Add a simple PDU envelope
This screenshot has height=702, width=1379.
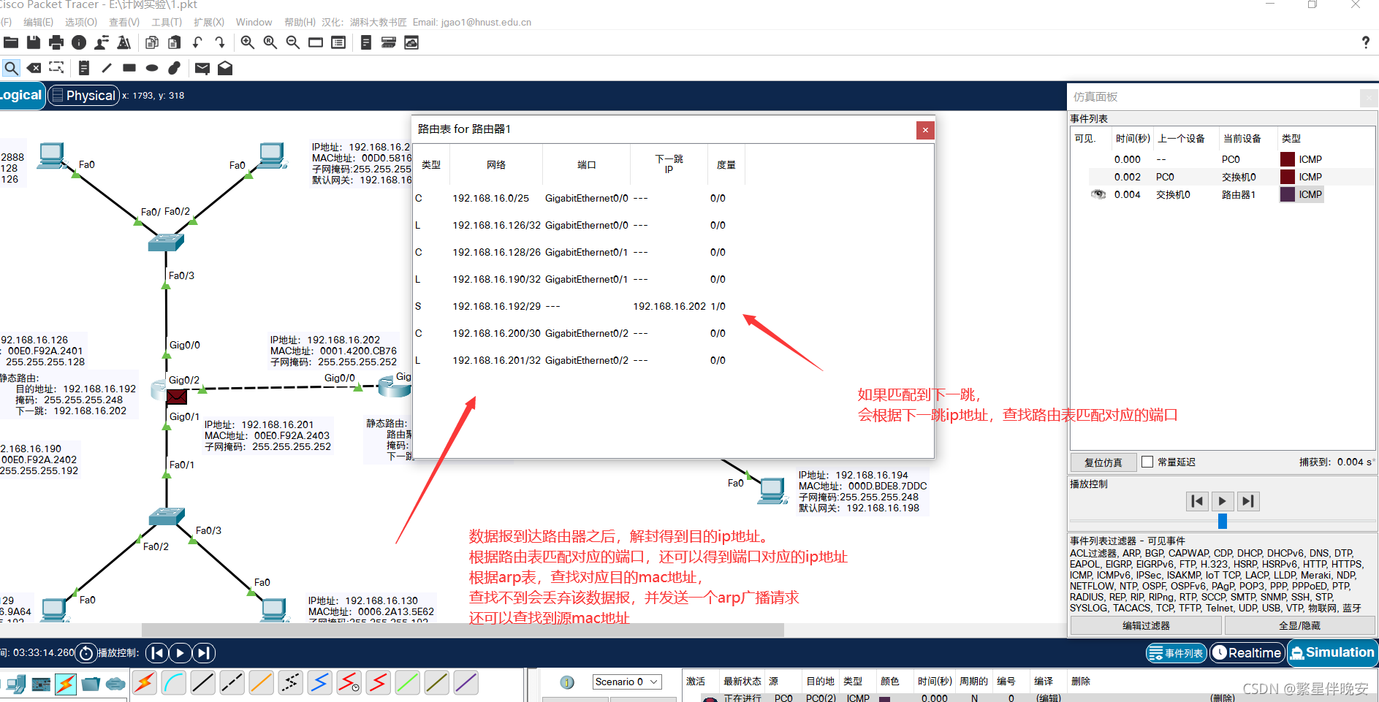202,68
